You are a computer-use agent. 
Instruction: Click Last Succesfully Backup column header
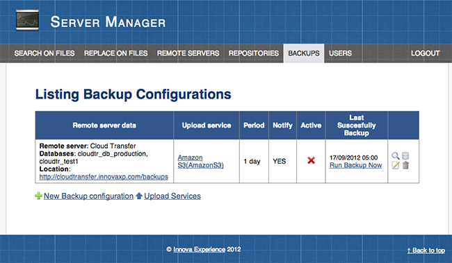coord(357,125)
